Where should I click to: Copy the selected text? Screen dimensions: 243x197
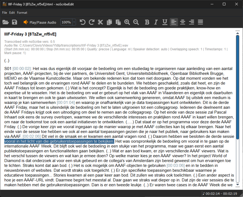(x=109, y=22)
